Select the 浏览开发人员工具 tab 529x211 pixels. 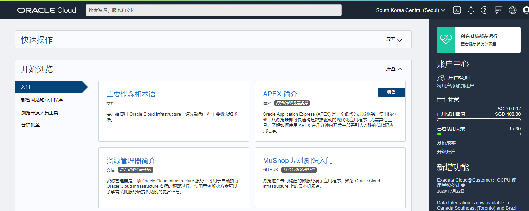[40, 113]
